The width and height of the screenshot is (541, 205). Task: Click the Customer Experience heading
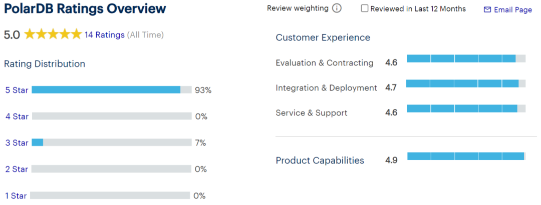pyautogui.click(x=323, y=37)
